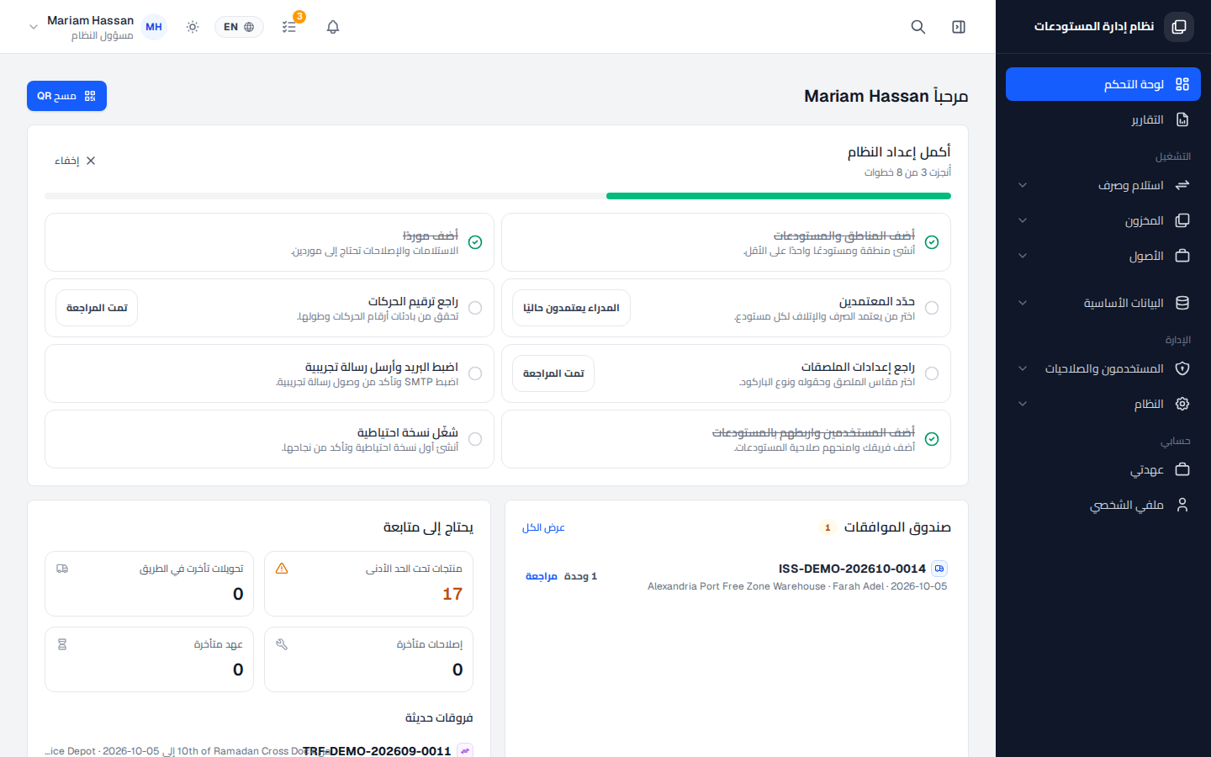Mark راجع ترقيم الحركات step as done

475,308
